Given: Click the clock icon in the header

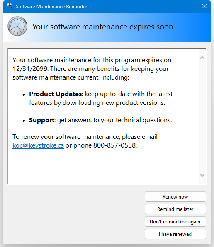Looking at the screenshot, I should tap(17, 26).
